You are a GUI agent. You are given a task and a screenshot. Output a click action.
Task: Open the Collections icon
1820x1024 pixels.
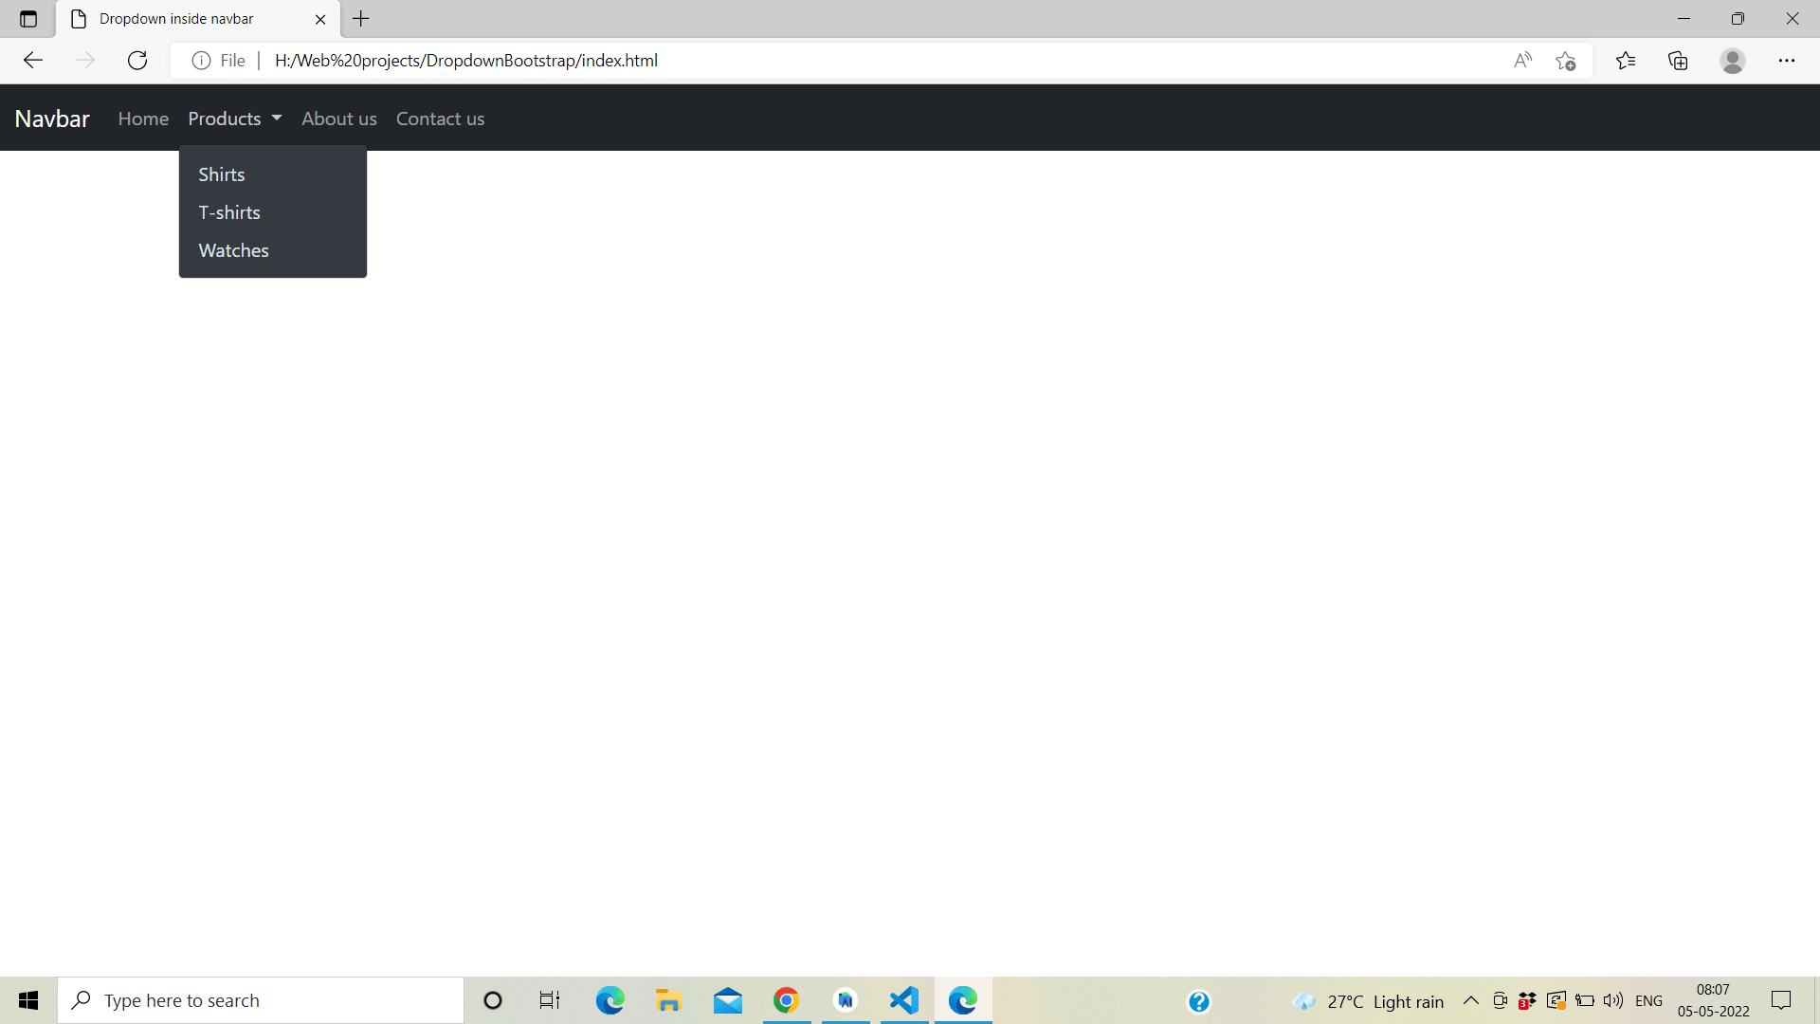point(1679,60)
